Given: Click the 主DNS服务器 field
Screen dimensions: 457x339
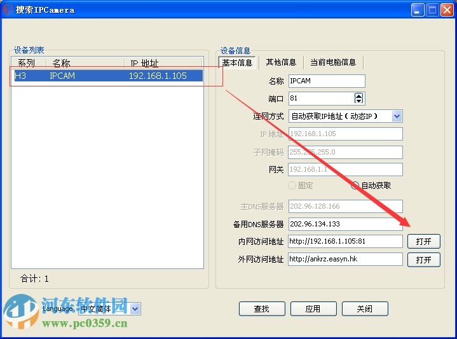Looking at the screenshot, I should pos(346,206).
